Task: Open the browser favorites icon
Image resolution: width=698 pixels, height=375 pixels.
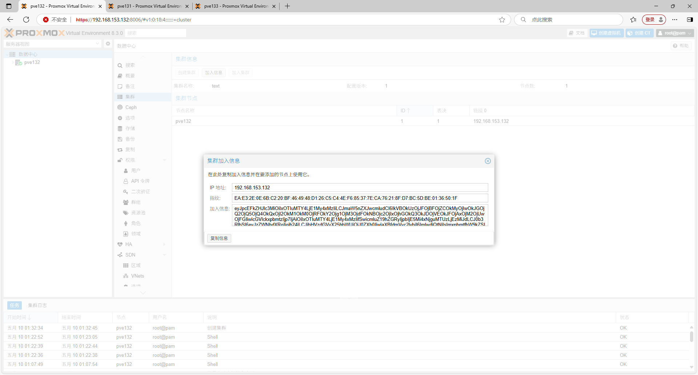Action: coord(633,20)
